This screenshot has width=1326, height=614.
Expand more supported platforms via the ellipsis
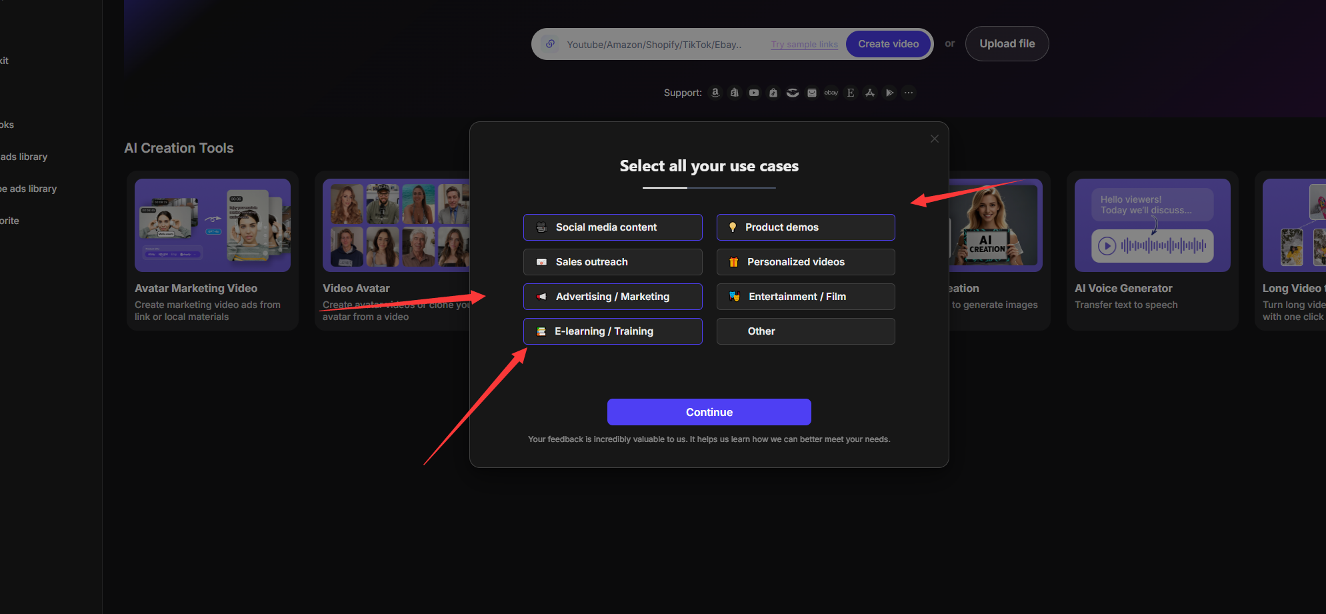(x=909, y=93)
